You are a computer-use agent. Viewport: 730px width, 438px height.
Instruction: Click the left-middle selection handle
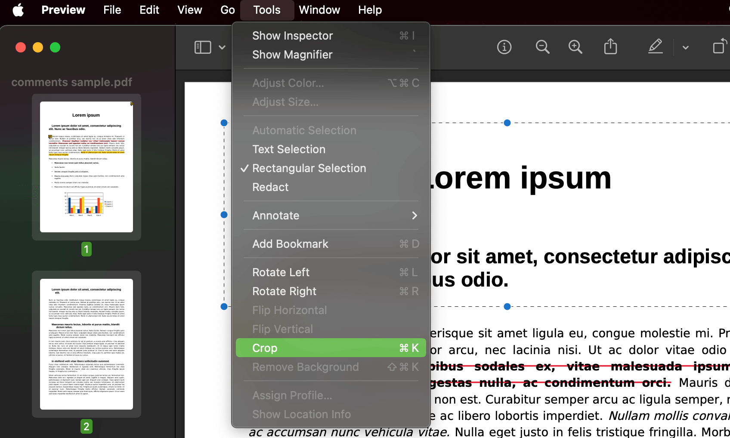point(224,215)
